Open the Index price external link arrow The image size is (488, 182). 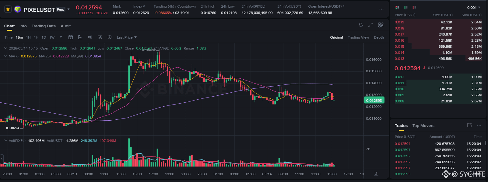coord(144,6)
